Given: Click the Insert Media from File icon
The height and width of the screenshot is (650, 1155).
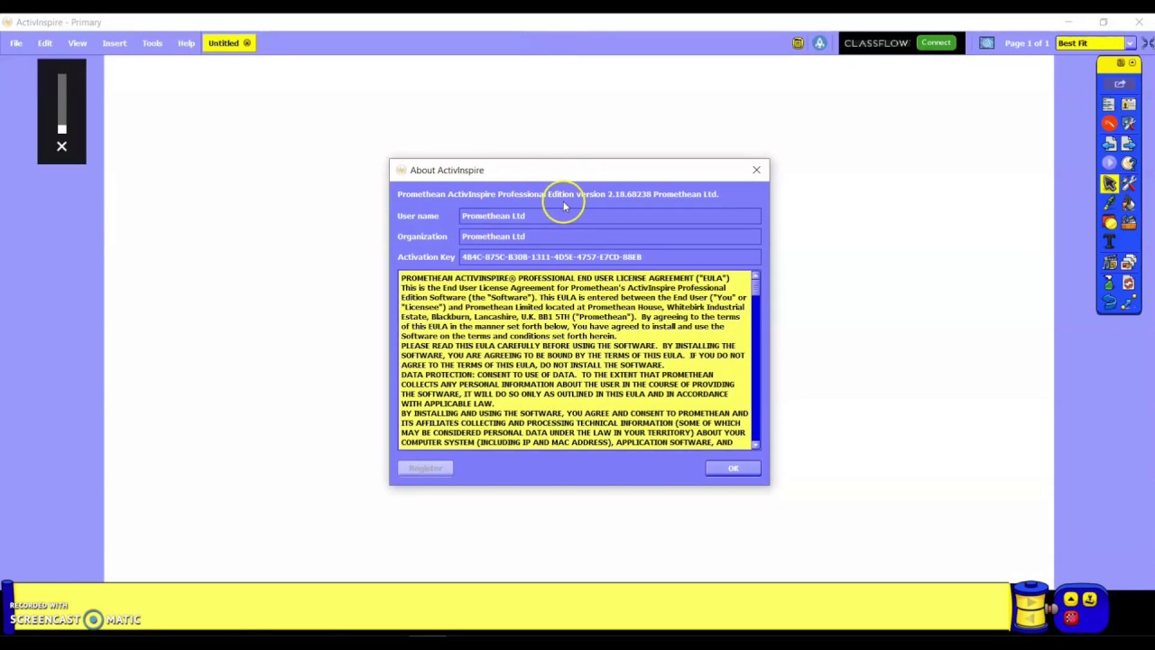Looking at the screenshot, I should (1109, 263).
